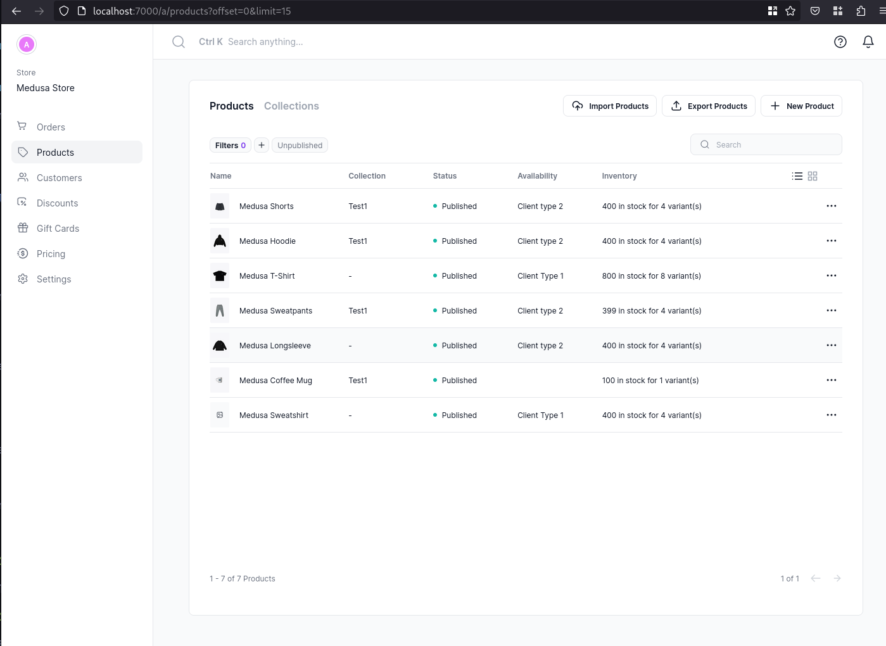The width and height of the screenshot is (886, 646).
Task: Open the Orders section from sidebar
Action: click(51, 127)
